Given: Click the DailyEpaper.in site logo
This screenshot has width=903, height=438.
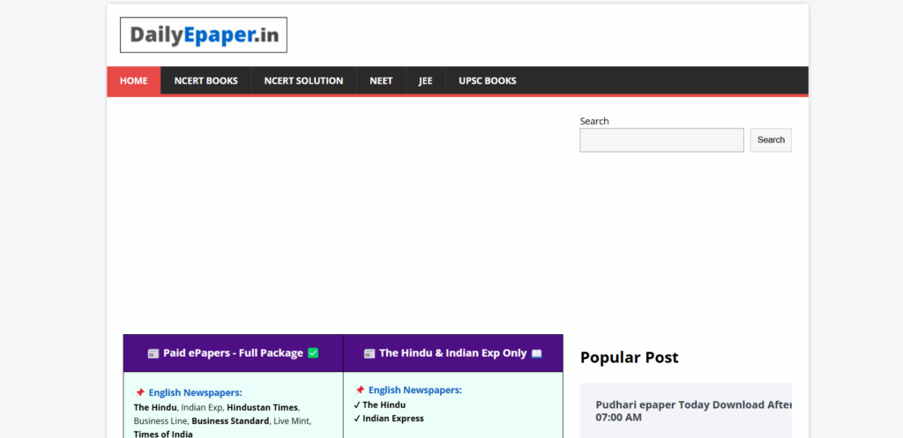Looking at the screenshot, I should 204,35.
